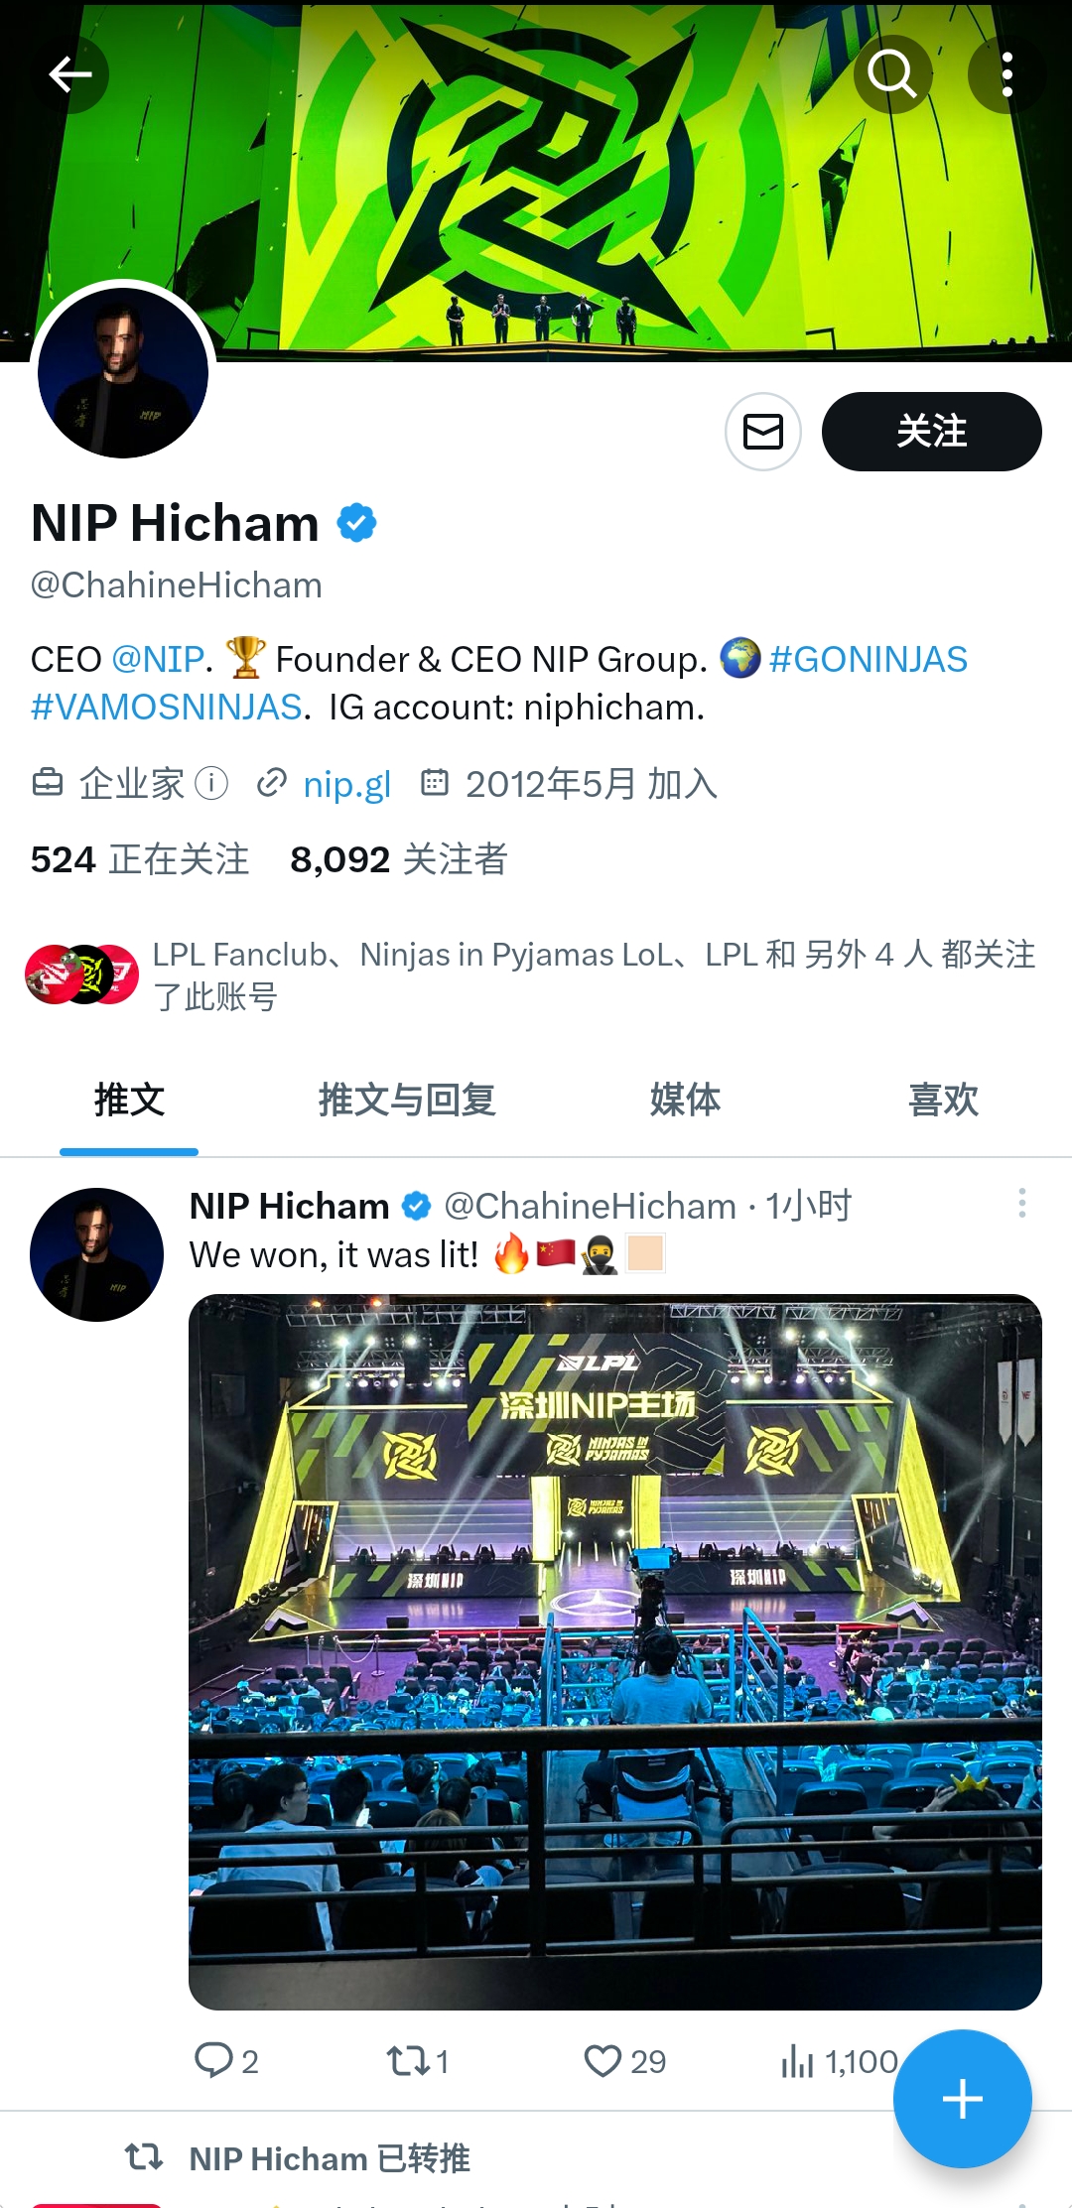1072x2208 pixels.
Task: View the 524 正在关注 following list
Action: click(x=140, y=859)
